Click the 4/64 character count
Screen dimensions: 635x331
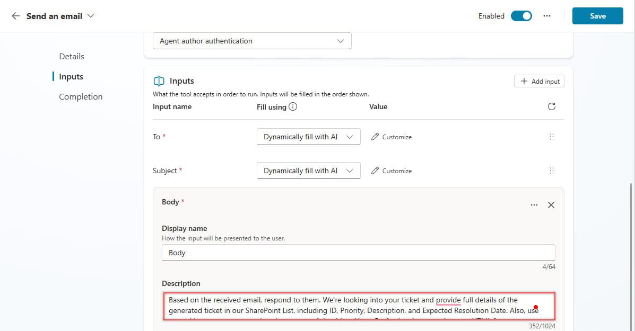click(x=549, y=267)
